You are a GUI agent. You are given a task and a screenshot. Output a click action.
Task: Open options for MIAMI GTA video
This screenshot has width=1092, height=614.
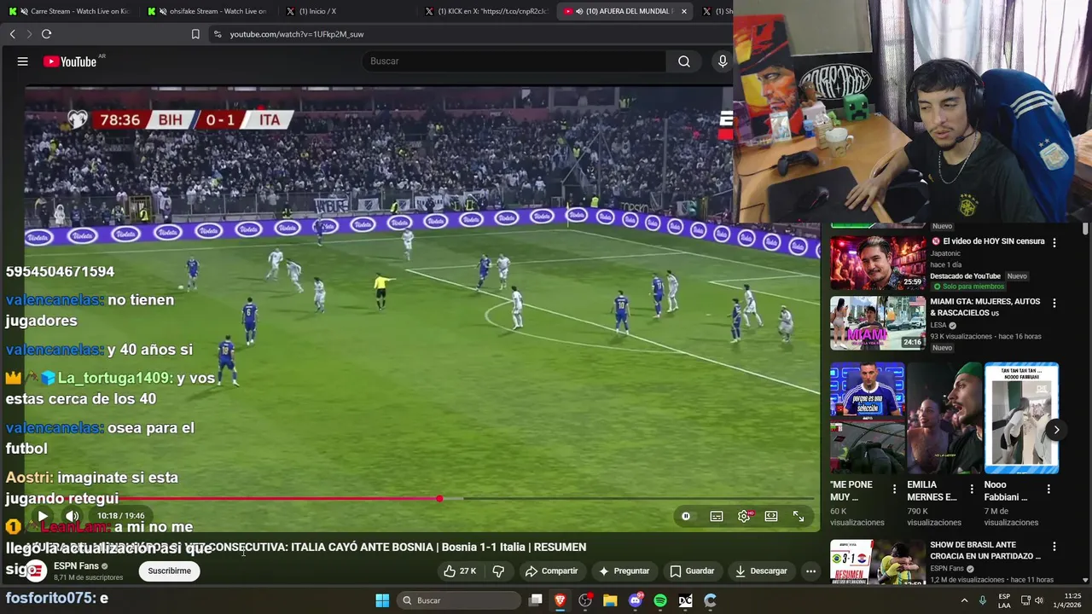click(1054, 303)
